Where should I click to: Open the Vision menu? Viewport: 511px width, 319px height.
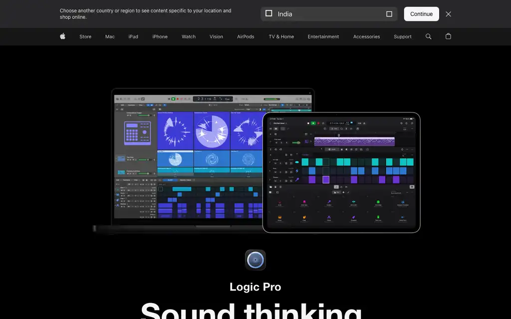pyautogui.click(x=217, y=37)
